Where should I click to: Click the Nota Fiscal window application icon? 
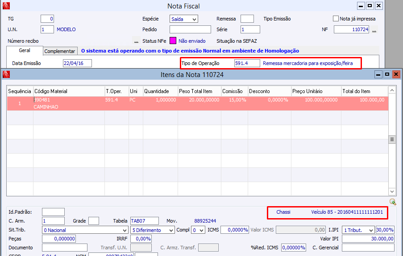6,6
